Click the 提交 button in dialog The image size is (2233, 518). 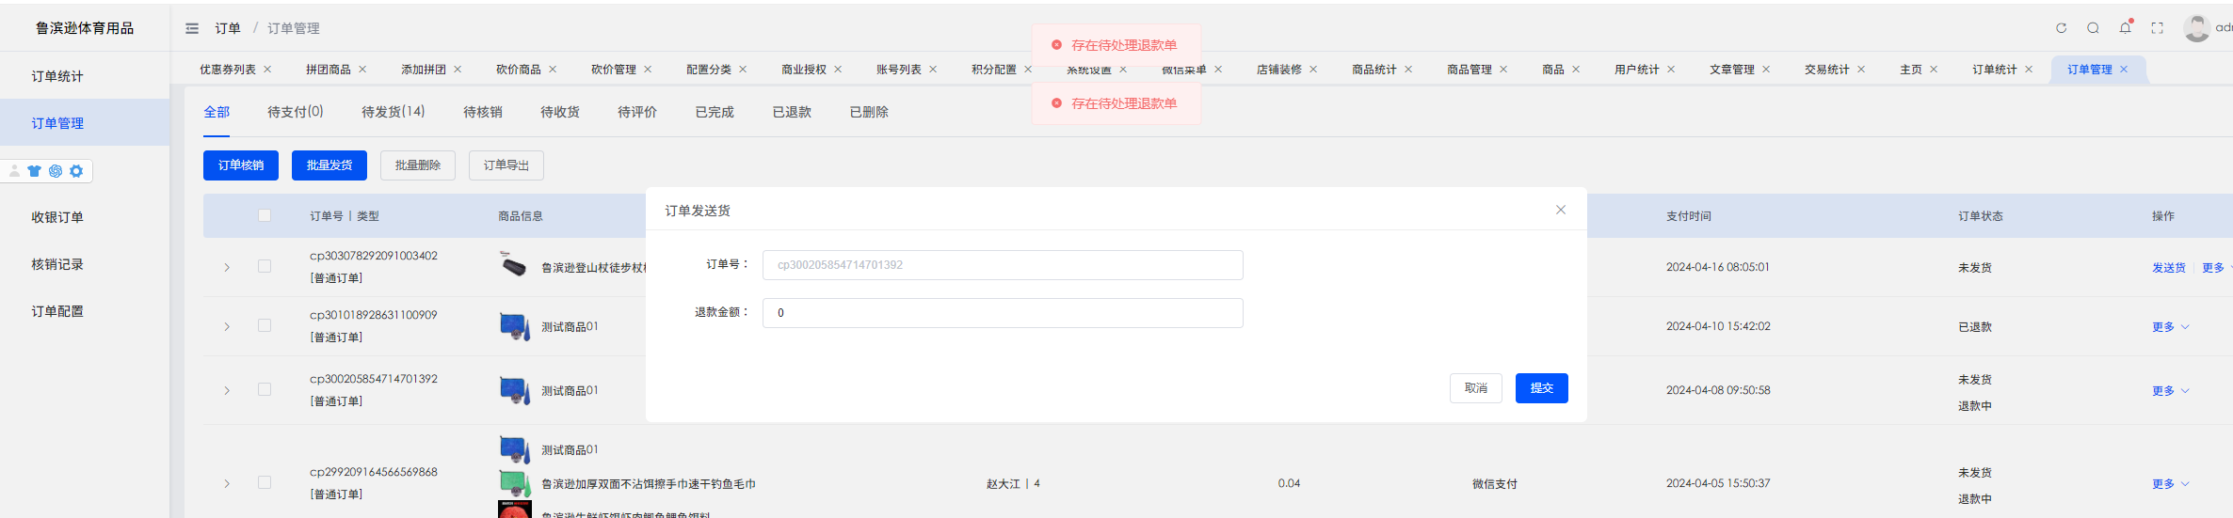[1541, 388]
